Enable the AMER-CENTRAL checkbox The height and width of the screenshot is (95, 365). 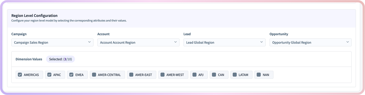point(94,75)
